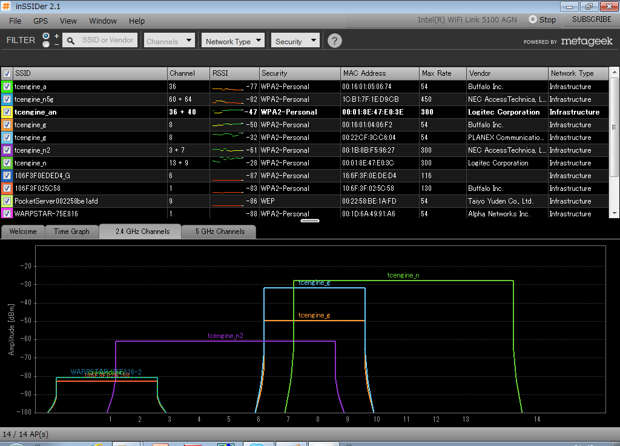620x446 pixels.
Task: Open the GPS menu
Action: 41,21
